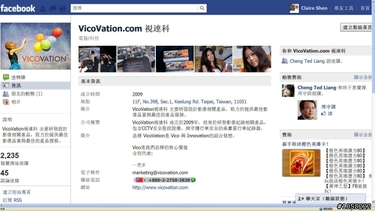Click the search input field
This screenshot has height=211, width=375.
click(x=134, y=8)
